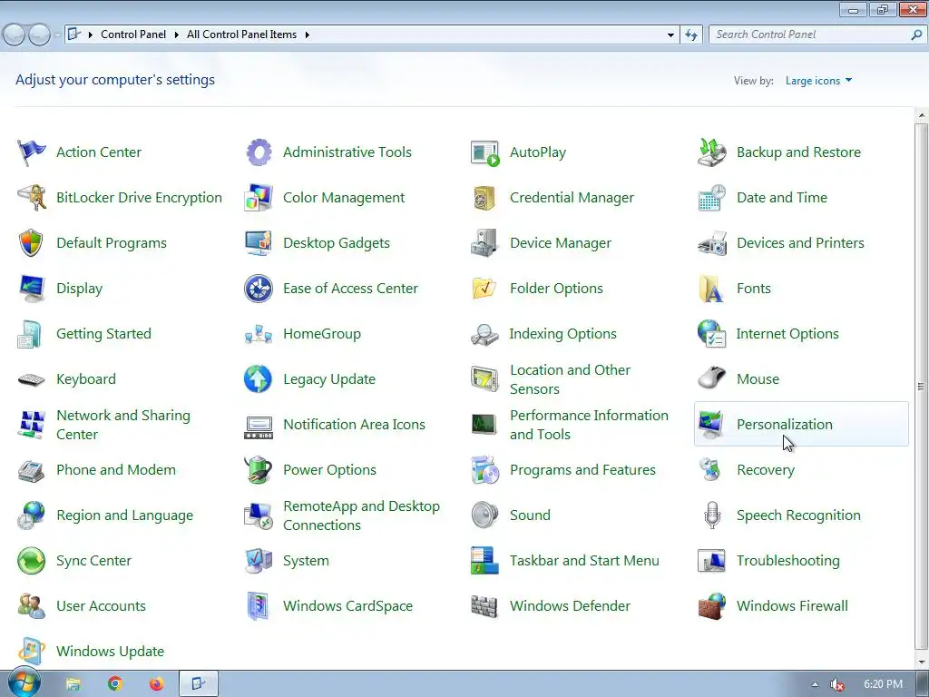The image size is (929, 697).
Task: Expand the arrow after Control Panel breadcrumb
Action: click(x=176, y=35)
